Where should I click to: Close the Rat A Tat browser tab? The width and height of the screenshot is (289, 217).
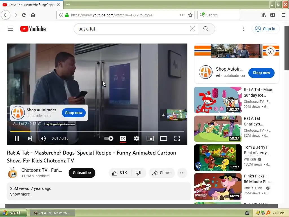tap(58, 5)
